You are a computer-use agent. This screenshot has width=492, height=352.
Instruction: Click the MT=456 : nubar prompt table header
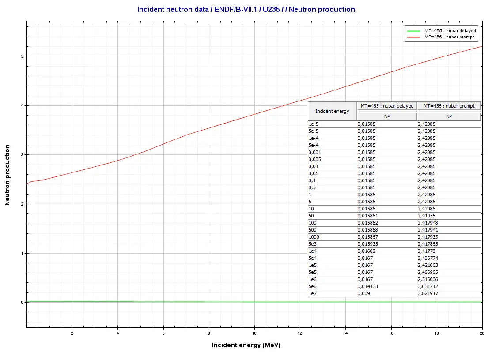449,106
